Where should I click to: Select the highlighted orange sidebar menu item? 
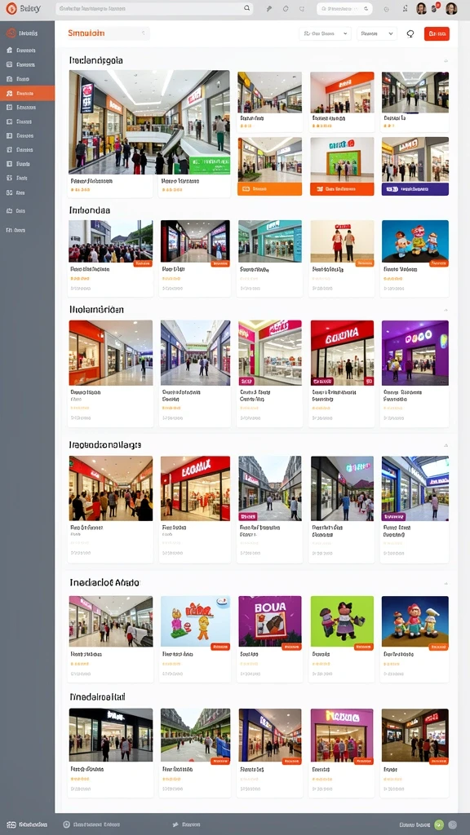click(27, 93)
